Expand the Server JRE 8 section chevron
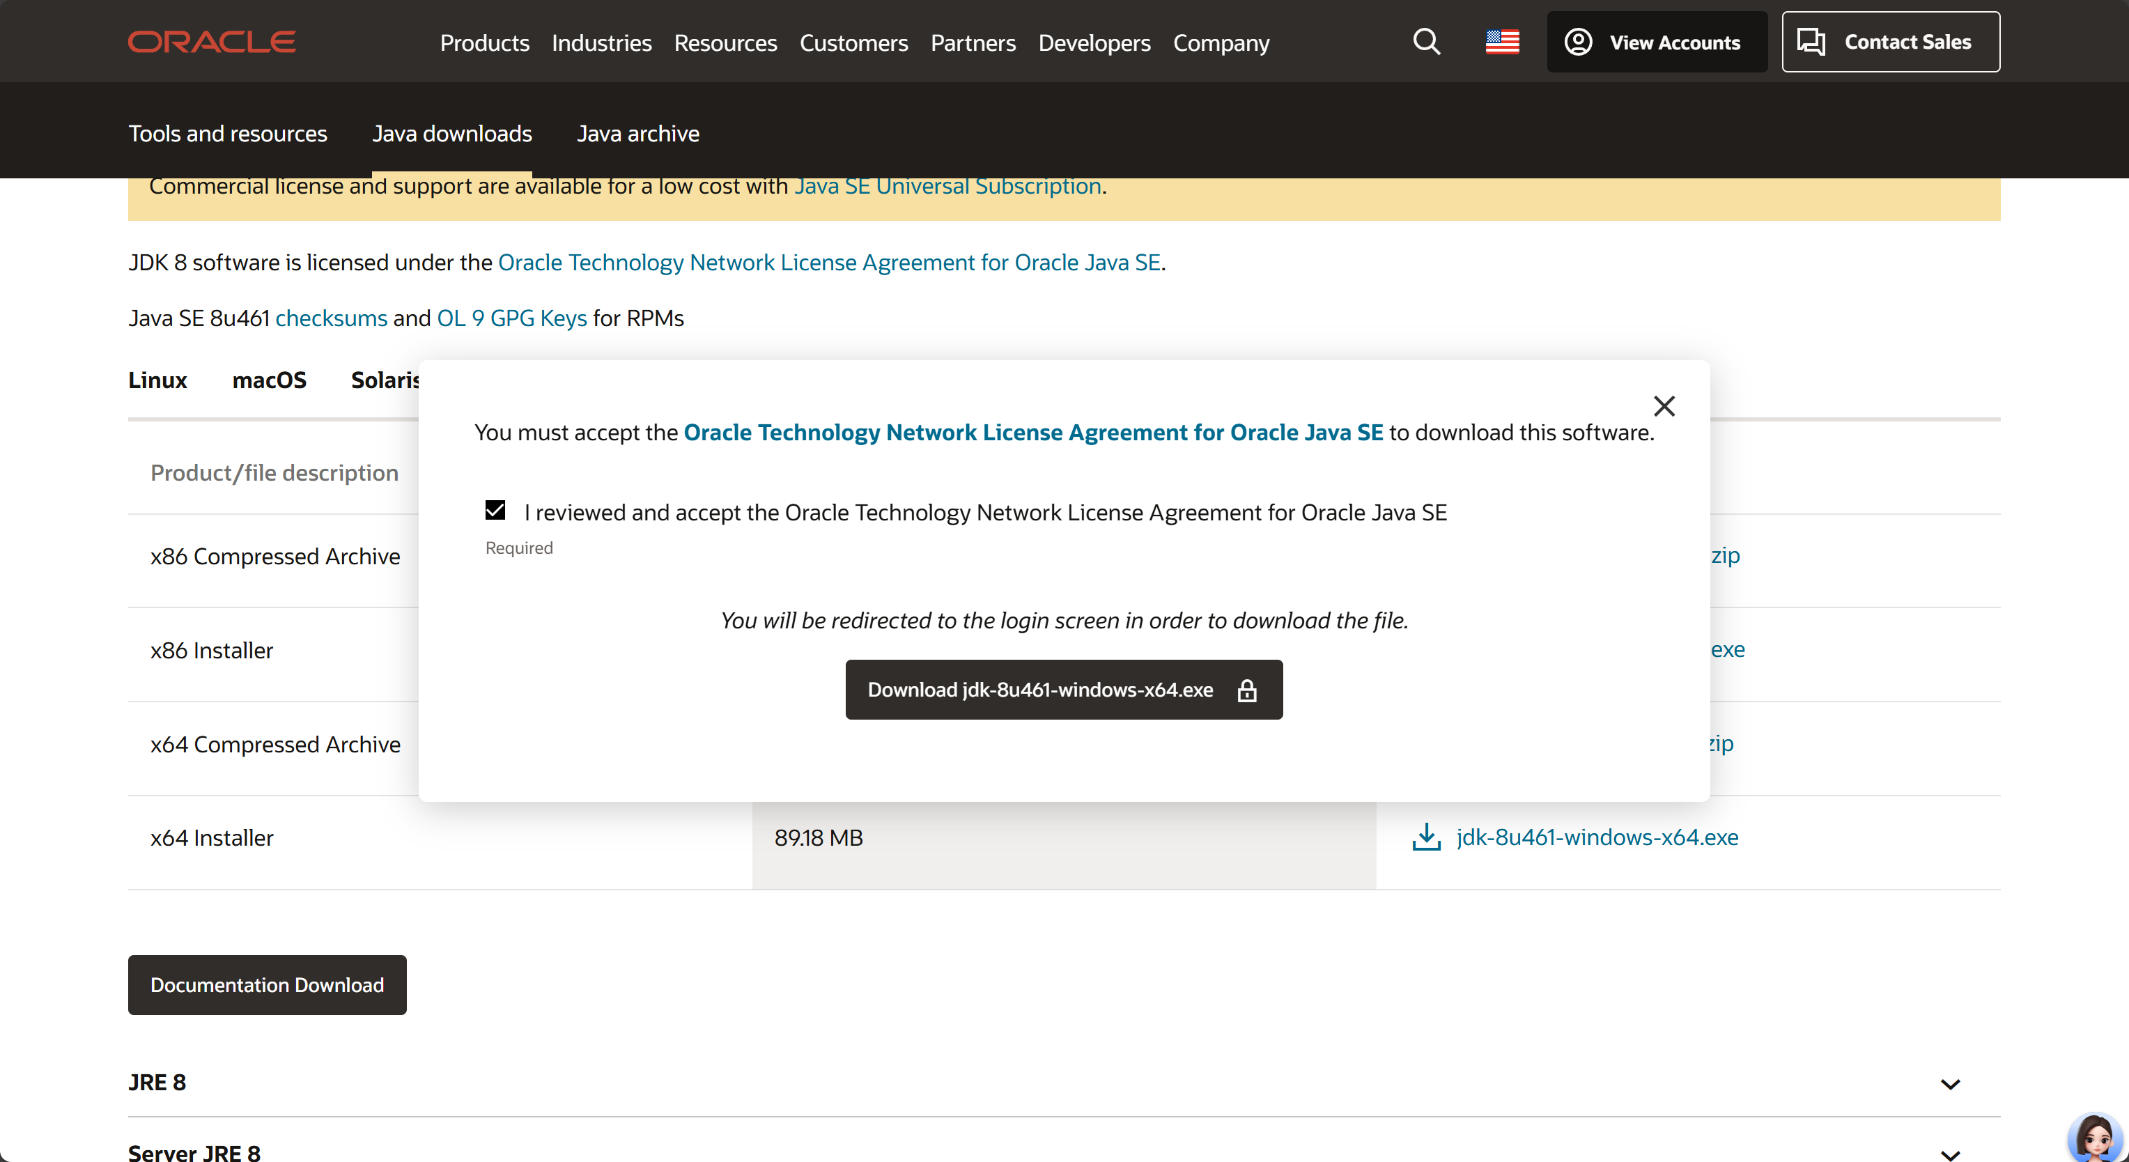The width and height of the screenshot is (2129, 1162). 1950,1154
